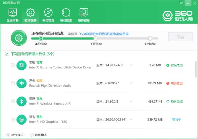This screenshot has height=139, width=198.
Task: Click the 备份完成 spinner icon
Action: [x=168, y=102]
